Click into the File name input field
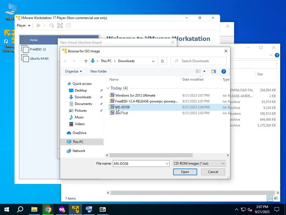Image resolution: width=286 pixels, height=215 pixels. [x=139, y=163]
